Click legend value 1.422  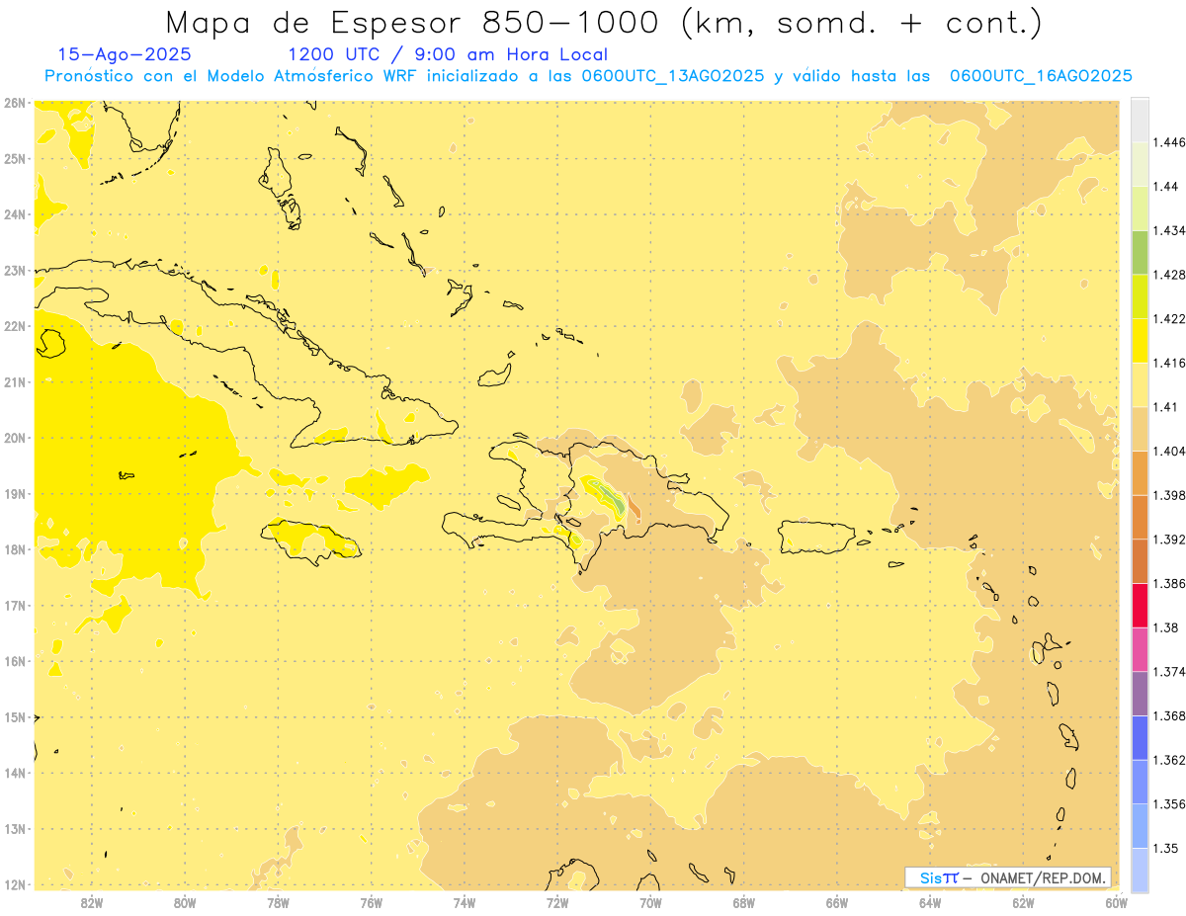[x=1169, y=318]
